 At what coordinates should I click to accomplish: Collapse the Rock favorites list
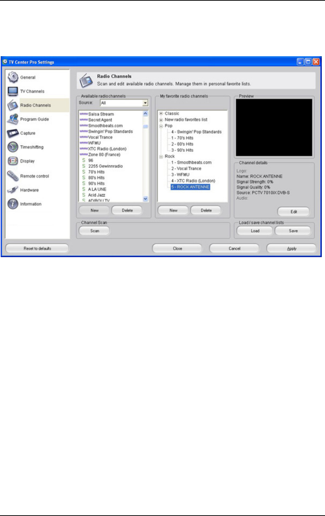161,156
